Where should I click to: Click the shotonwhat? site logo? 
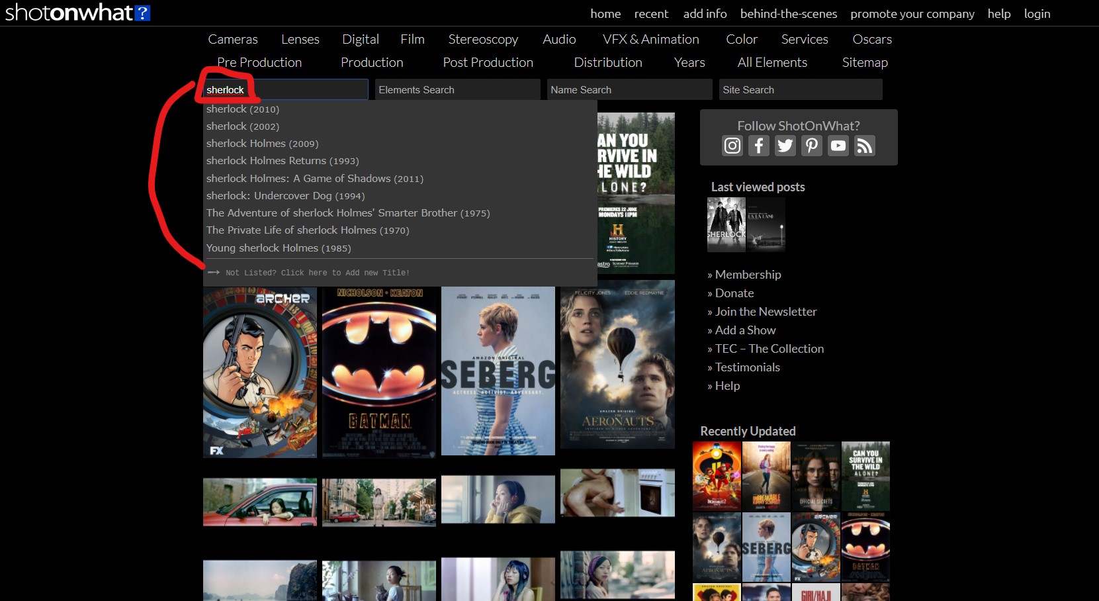(77, 12)
